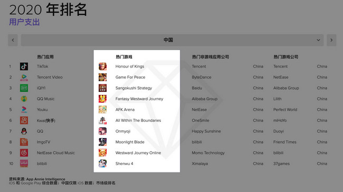The image size is (343, 192).
Task: Select the 热门游戏 column header
Action: pyautogui.click(x=124, y=57)
